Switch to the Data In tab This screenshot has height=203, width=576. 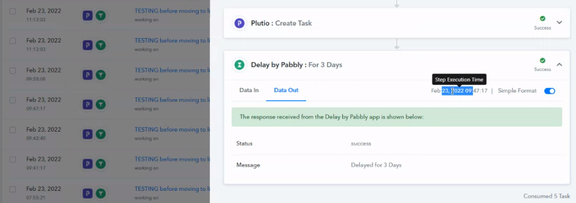pyautogui.click(x=249, y=90)
